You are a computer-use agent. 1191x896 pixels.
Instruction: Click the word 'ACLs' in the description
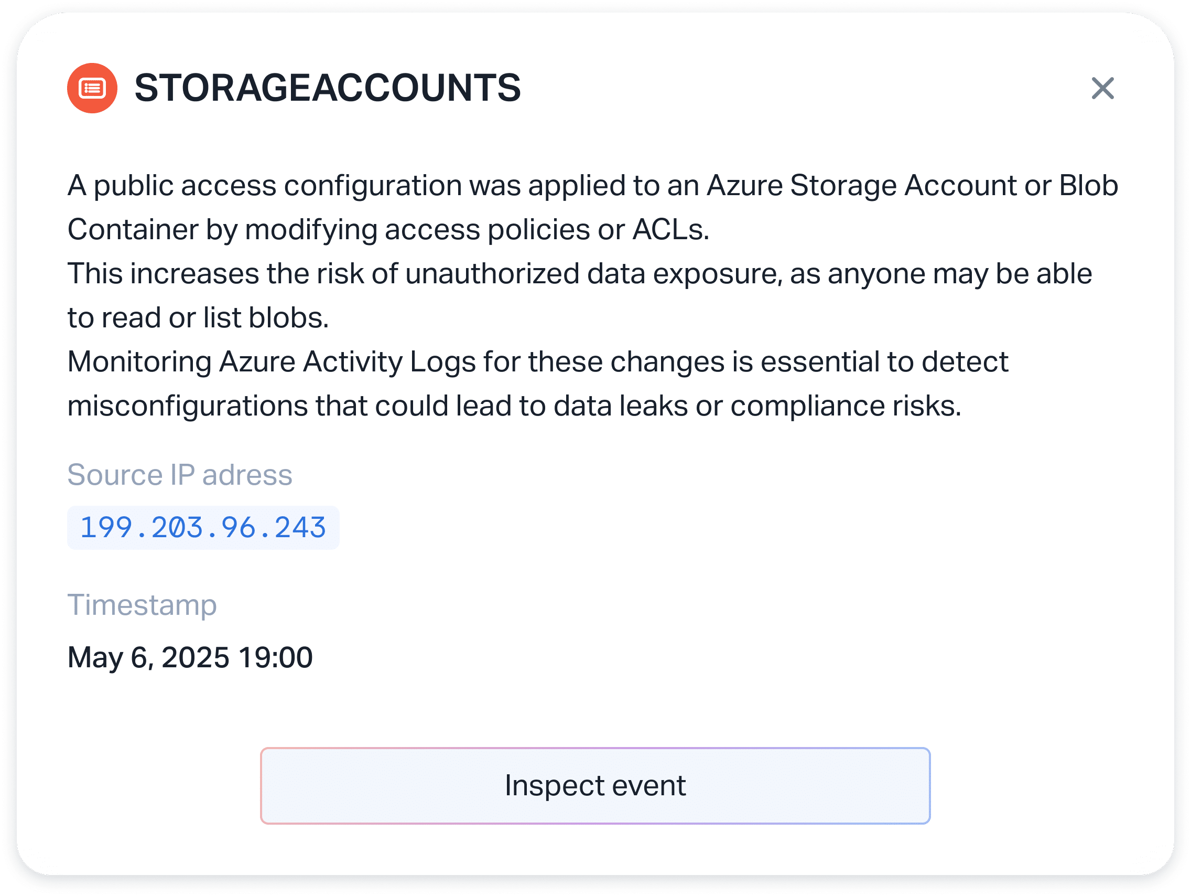(670, 230)
